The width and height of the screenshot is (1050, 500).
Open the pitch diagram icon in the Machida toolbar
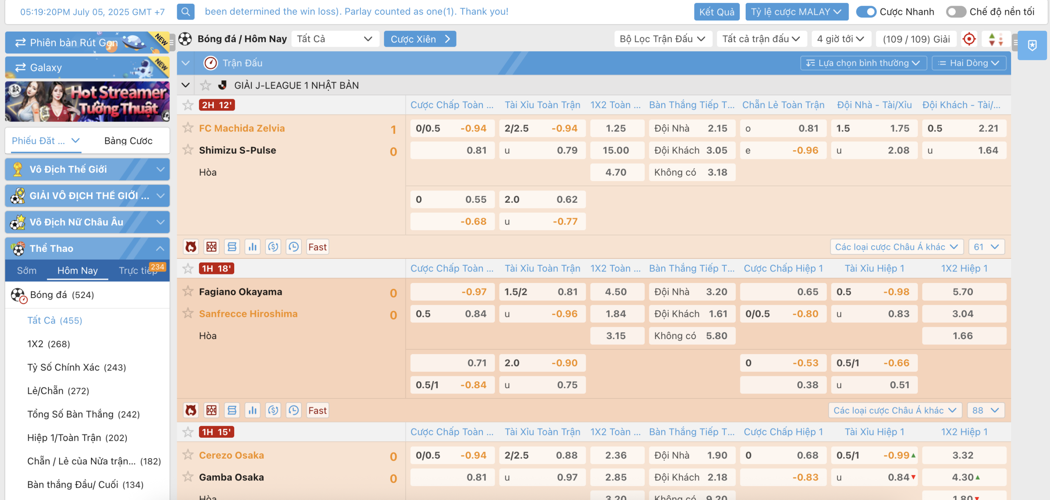(212, 247)
